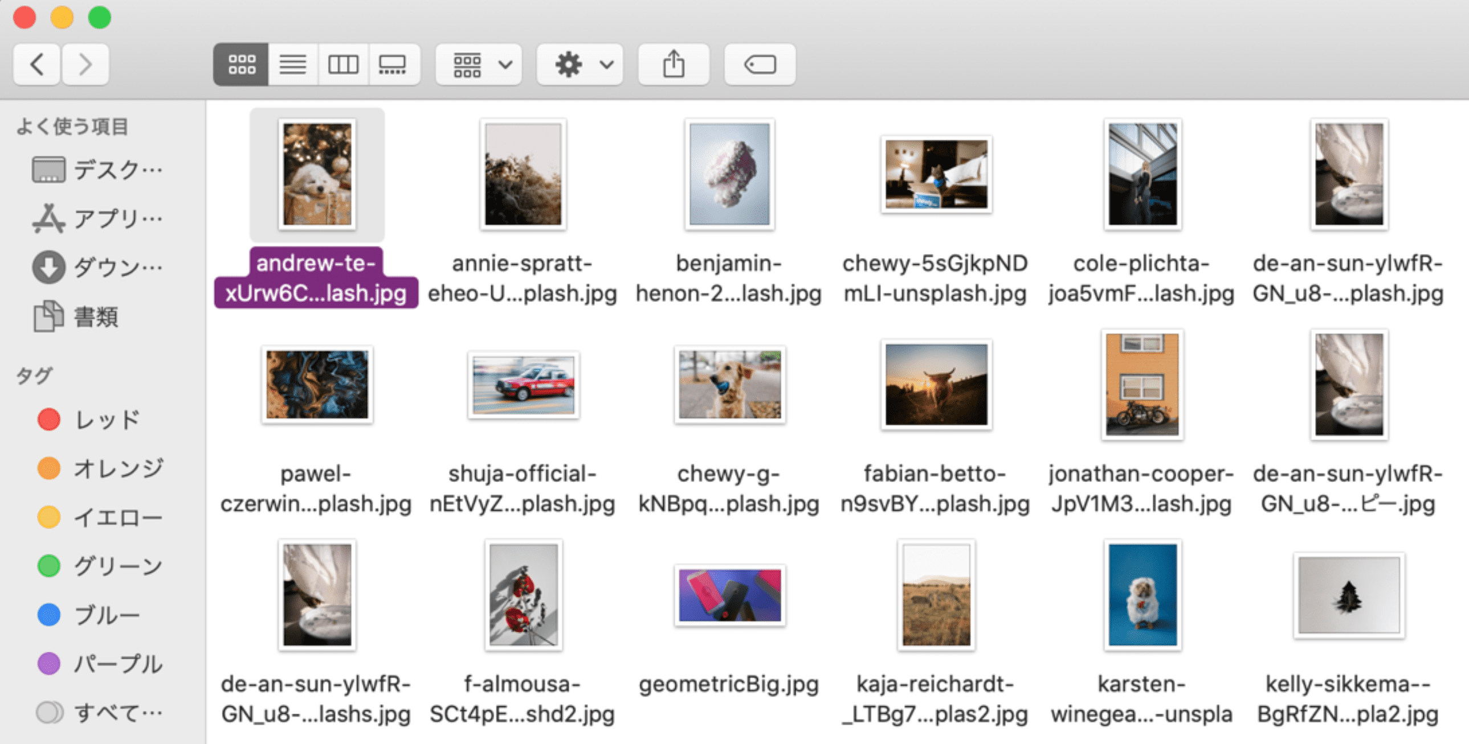Screen dimensions: 1469x744
Task: Go back with the left chevron button
Action: pos(37,64)
